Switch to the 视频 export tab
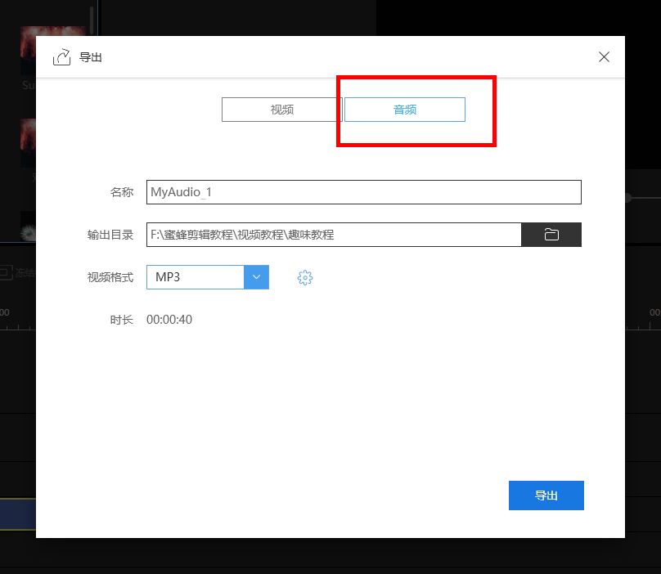661x574 pixels. pyautogui.click(x=281, y=110)
